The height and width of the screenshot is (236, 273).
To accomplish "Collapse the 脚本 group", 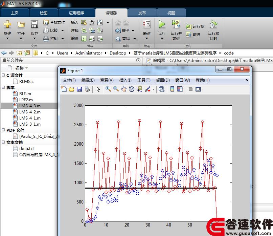I will (3, 87).
